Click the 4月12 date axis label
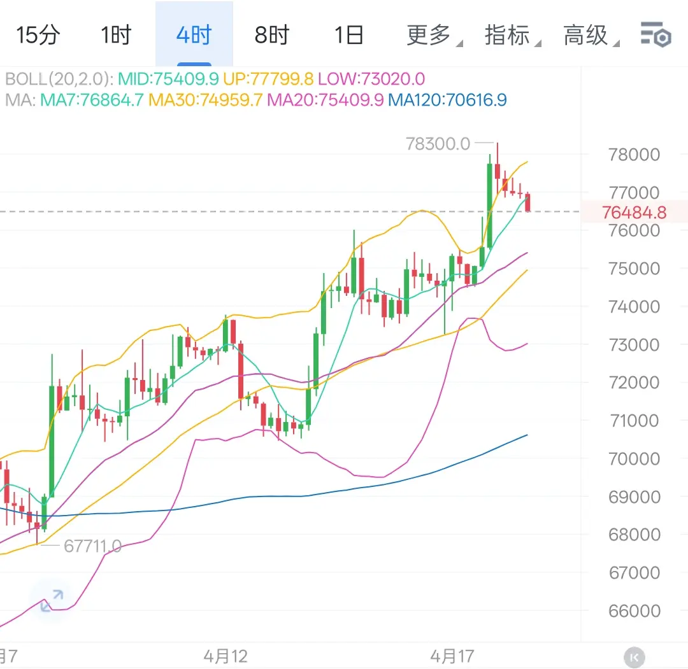This screenshot has width=688, height=669. (x=226, y=657)
